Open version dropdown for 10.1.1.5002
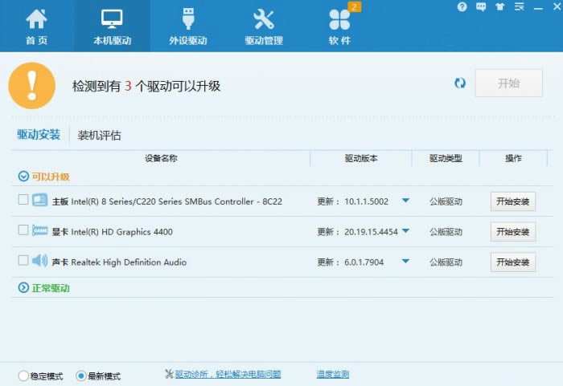Screen dimensions: 563x386 tap(405, 201)
